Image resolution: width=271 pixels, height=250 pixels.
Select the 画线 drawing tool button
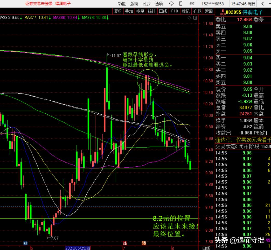click(163, 11)
